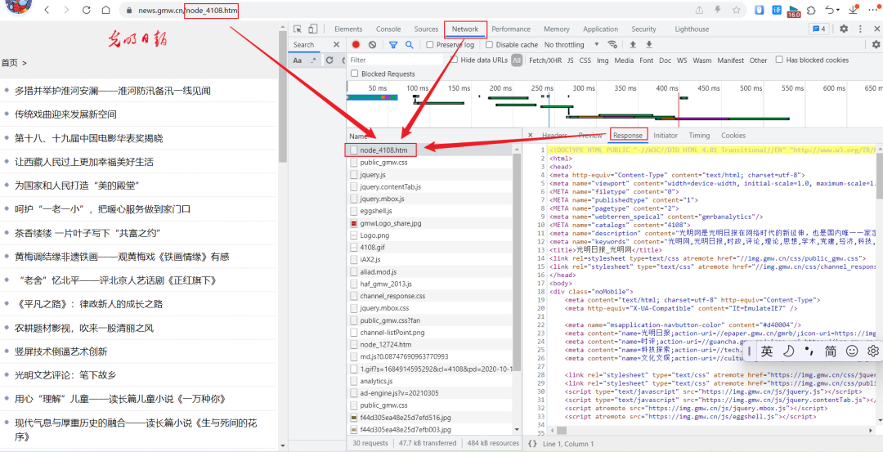Open the Lighthouse tab

tap(692, 29)
